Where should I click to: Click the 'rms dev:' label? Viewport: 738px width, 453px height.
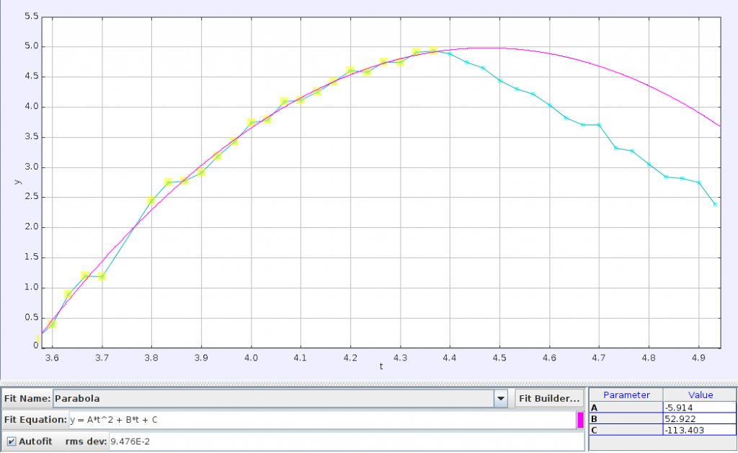[x=86, y=441]
